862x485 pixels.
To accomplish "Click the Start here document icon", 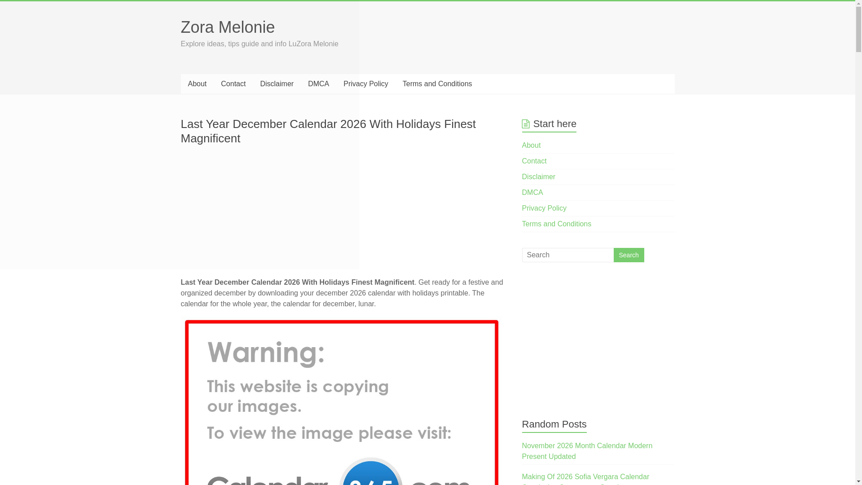I will pyautogui.click(x=525, y=124).
